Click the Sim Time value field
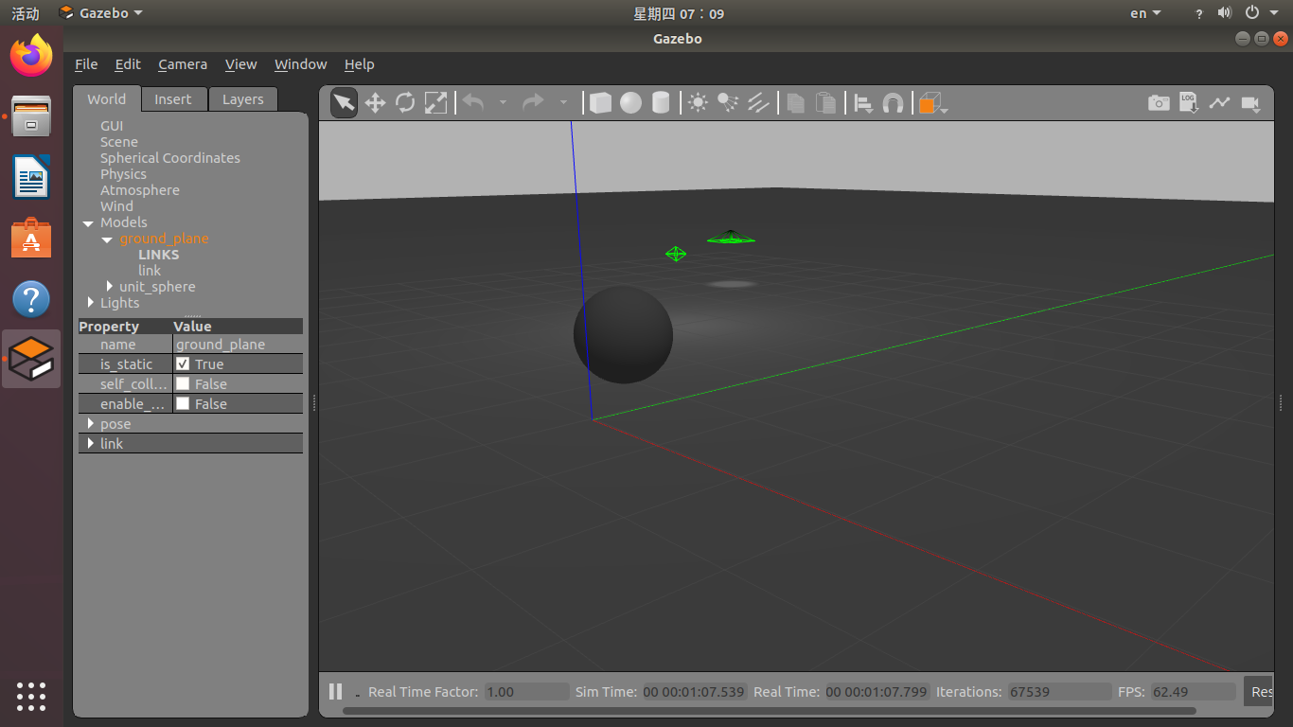Screen dimensions: 1293x727 pos(695,692)
